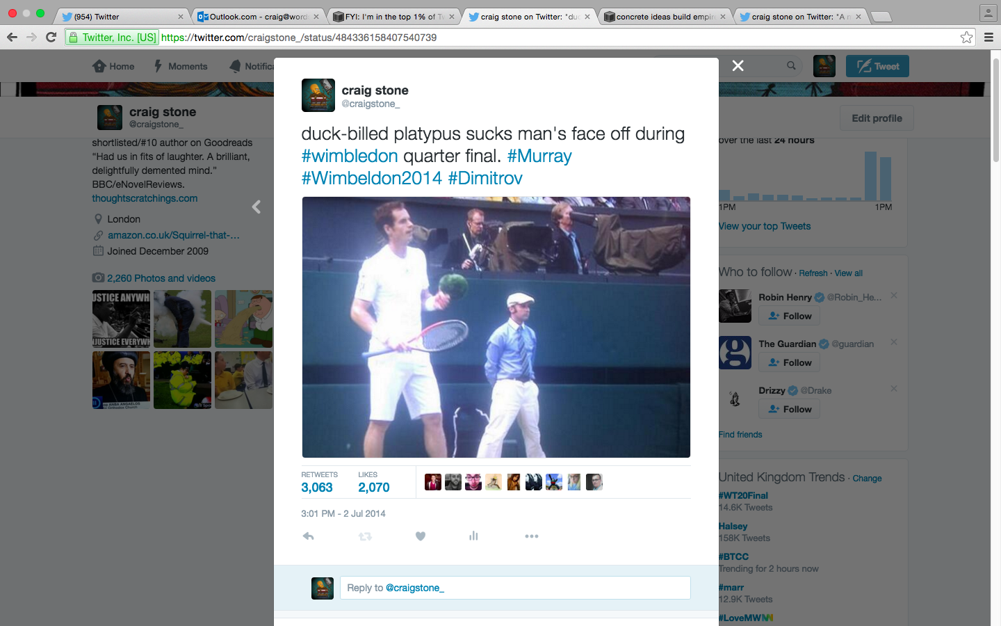View site security info Twitter, Inc. lock

coord(112,38)
